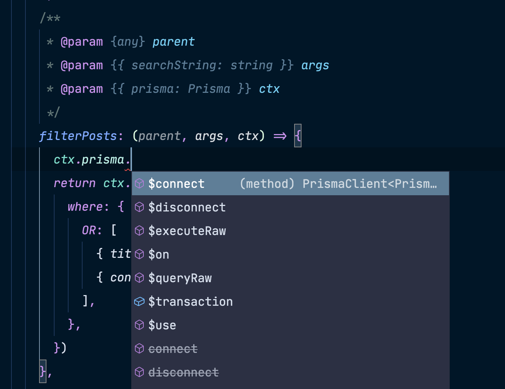Click the closing brace bracket-pair highlight
Image resolution: width=505 pixels, height=389 pixels.
42,372
